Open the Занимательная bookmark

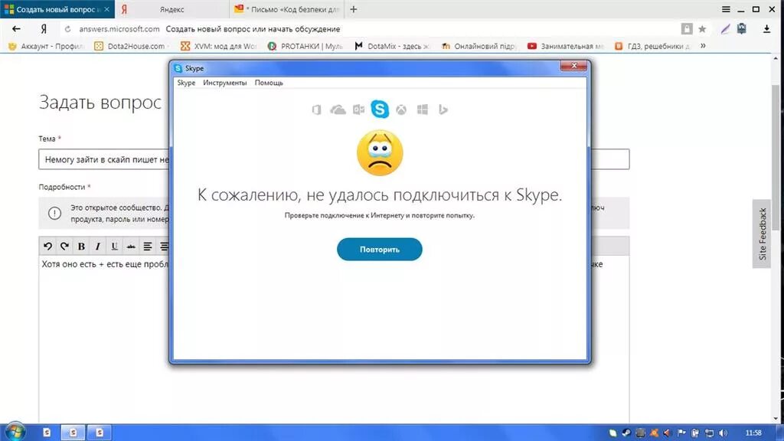click(x=566, y=46)
